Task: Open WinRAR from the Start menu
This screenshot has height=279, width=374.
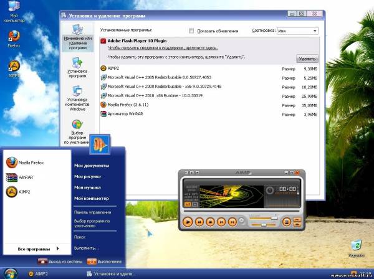Action: coord(19,177)
